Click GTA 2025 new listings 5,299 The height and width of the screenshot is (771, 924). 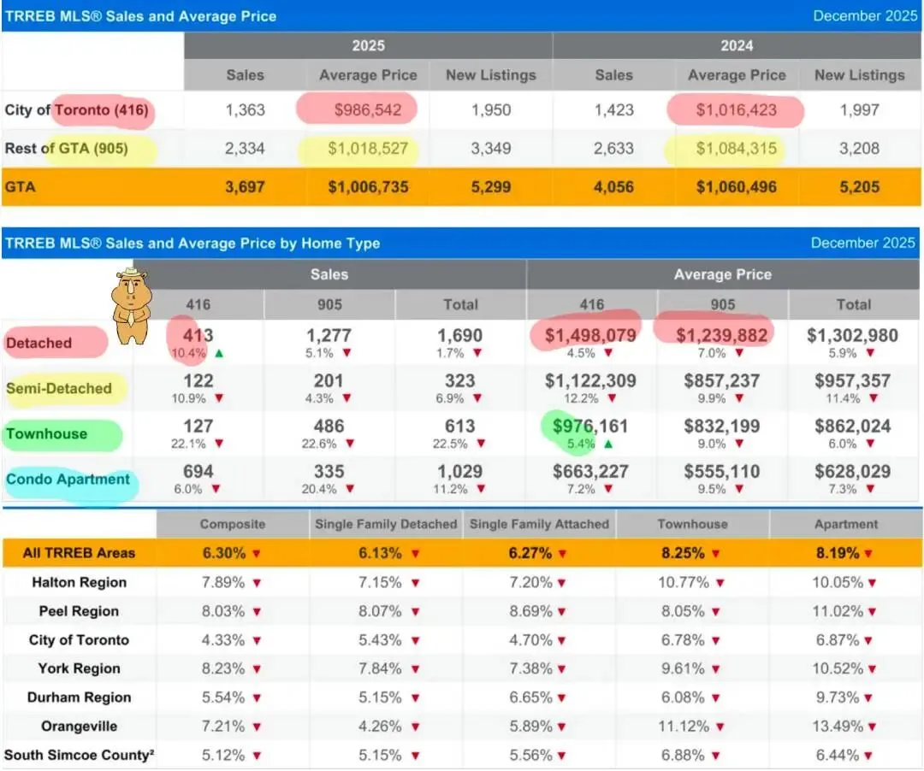[x=491, y=187]
